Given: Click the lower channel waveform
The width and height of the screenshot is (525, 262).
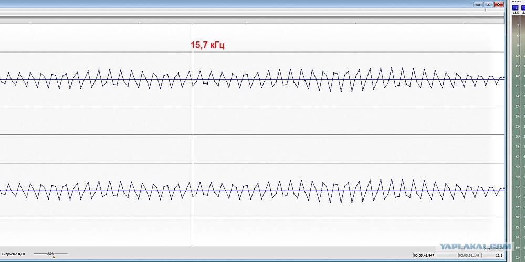Looking at the screenshot, I should pos(252,191).
